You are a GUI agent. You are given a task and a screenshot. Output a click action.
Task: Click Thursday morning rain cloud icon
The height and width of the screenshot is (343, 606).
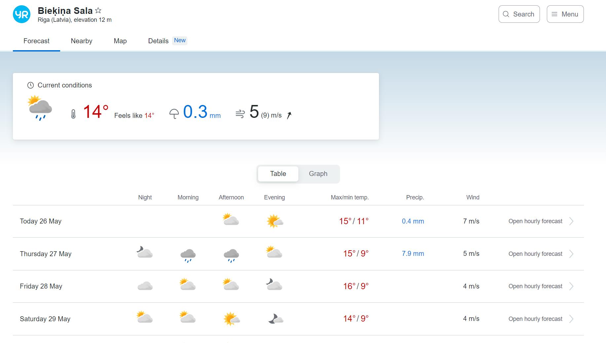point(188,255)
